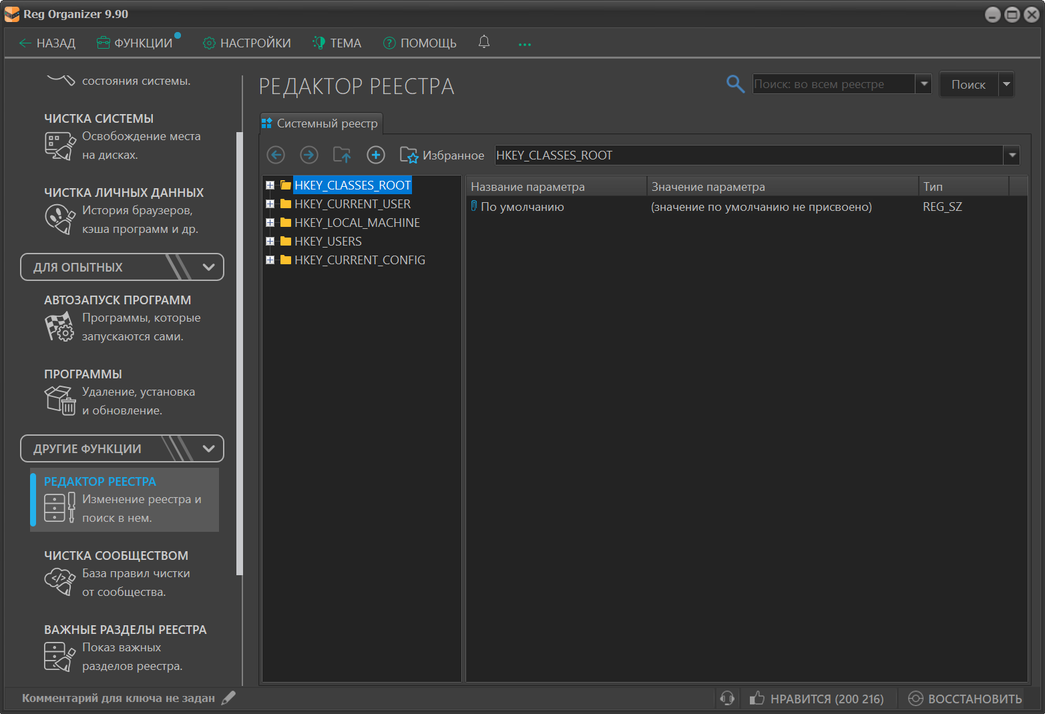This screenshot has height=714, width=1045.
Task: Open the НАСТРОЙКИ menu
Action: tap(247, 43)
